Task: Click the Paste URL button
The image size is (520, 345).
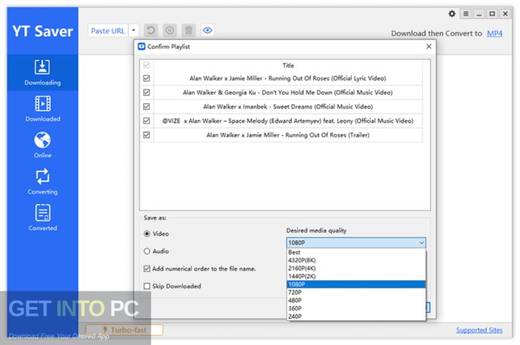Action: coord(108,31)
